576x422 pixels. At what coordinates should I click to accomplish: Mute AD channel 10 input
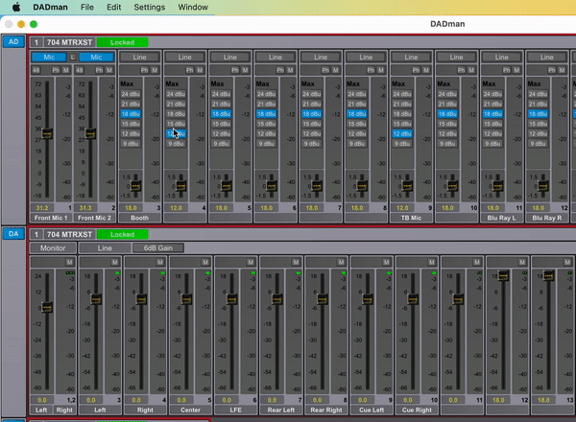coord(471,70)
